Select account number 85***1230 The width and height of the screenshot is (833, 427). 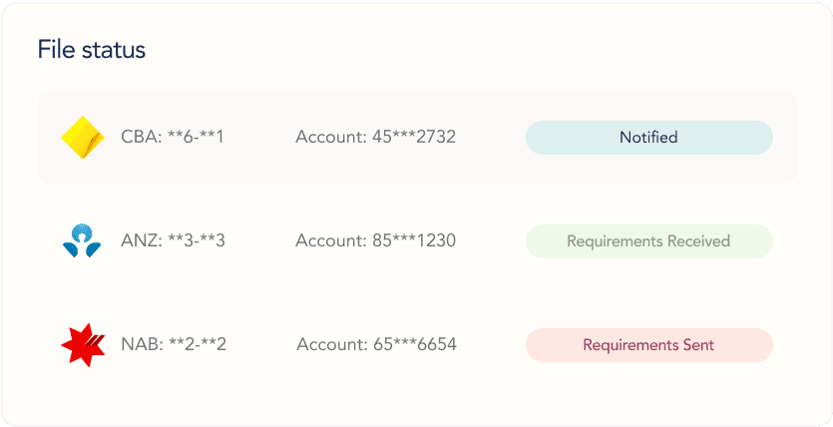[413, 241]
